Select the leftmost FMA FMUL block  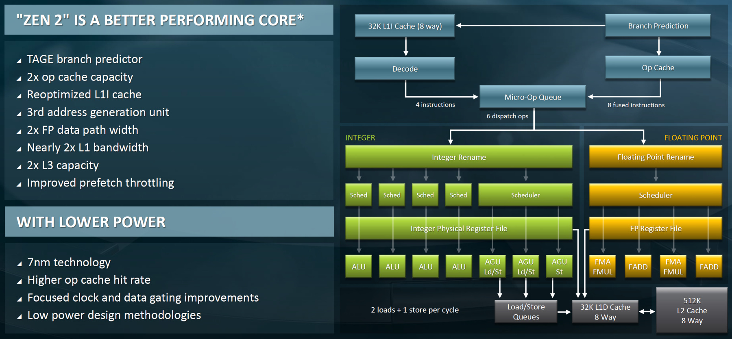[603, 267]
